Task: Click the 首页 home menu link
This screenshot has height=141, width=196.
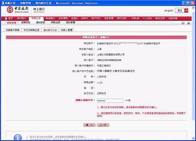Action: pos(11,18)
